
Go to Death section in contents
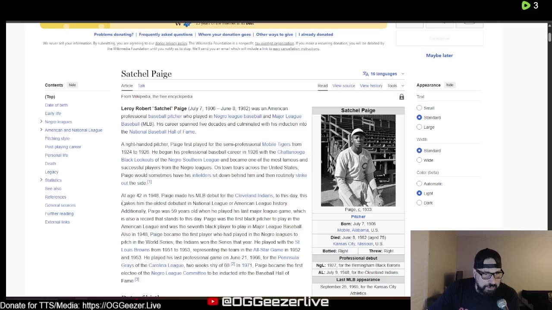(x=50, y=164)
